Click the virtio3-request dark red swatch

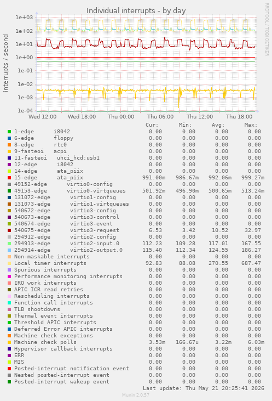click(9, 230)
